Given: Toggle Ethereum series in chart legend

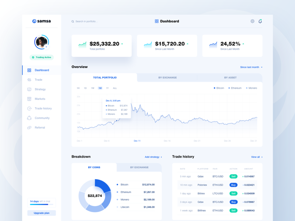Looking at the screenshot, I should pyautogui.click(x=235, y=88).
